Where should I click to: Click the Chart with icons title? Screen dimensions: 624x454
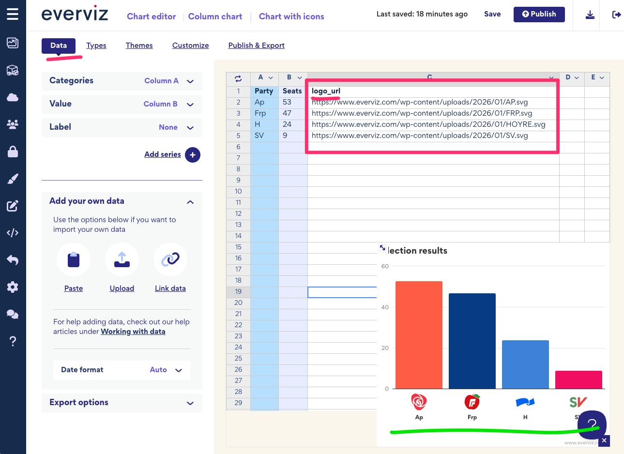291,16
